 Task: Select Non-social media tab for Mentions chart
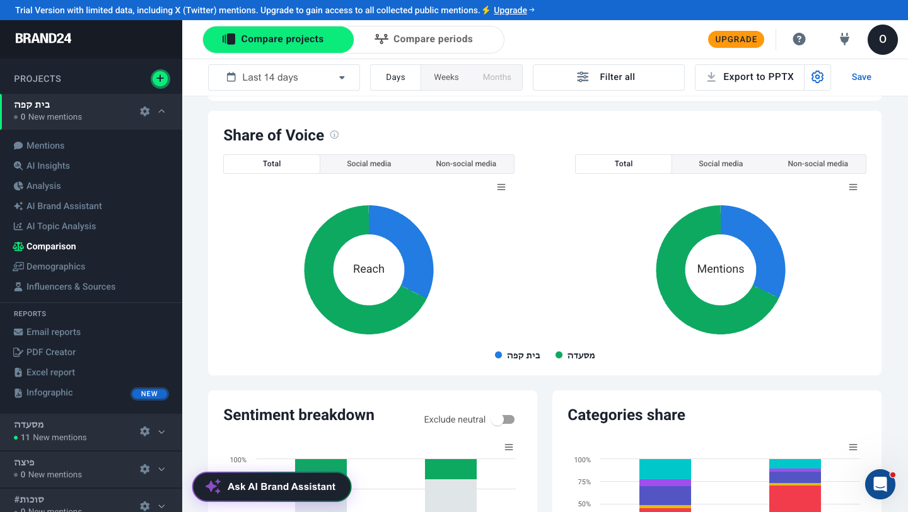click(818, 164)
